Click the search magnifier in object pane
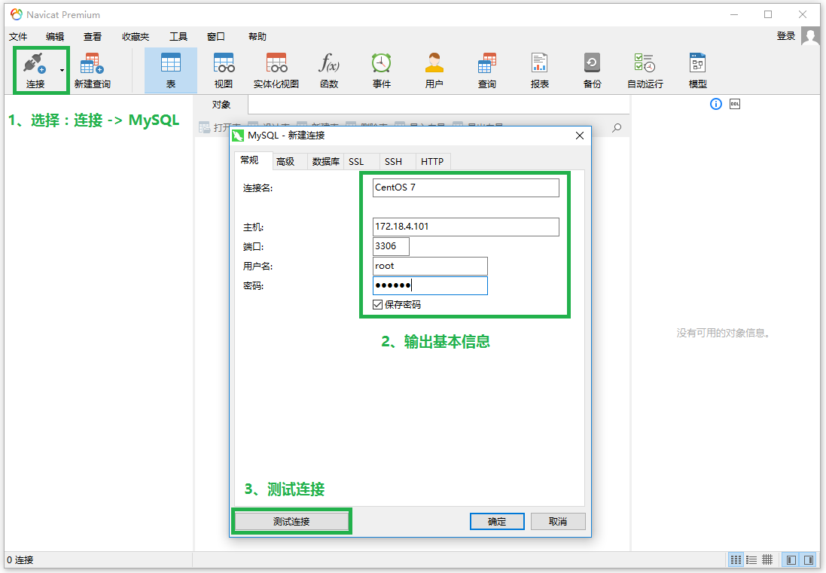 click(617, 128)
